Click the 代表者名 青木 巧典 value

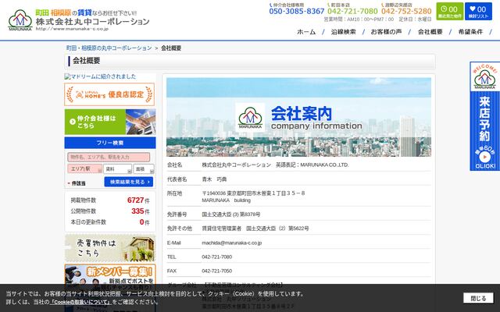pos(214,179)
